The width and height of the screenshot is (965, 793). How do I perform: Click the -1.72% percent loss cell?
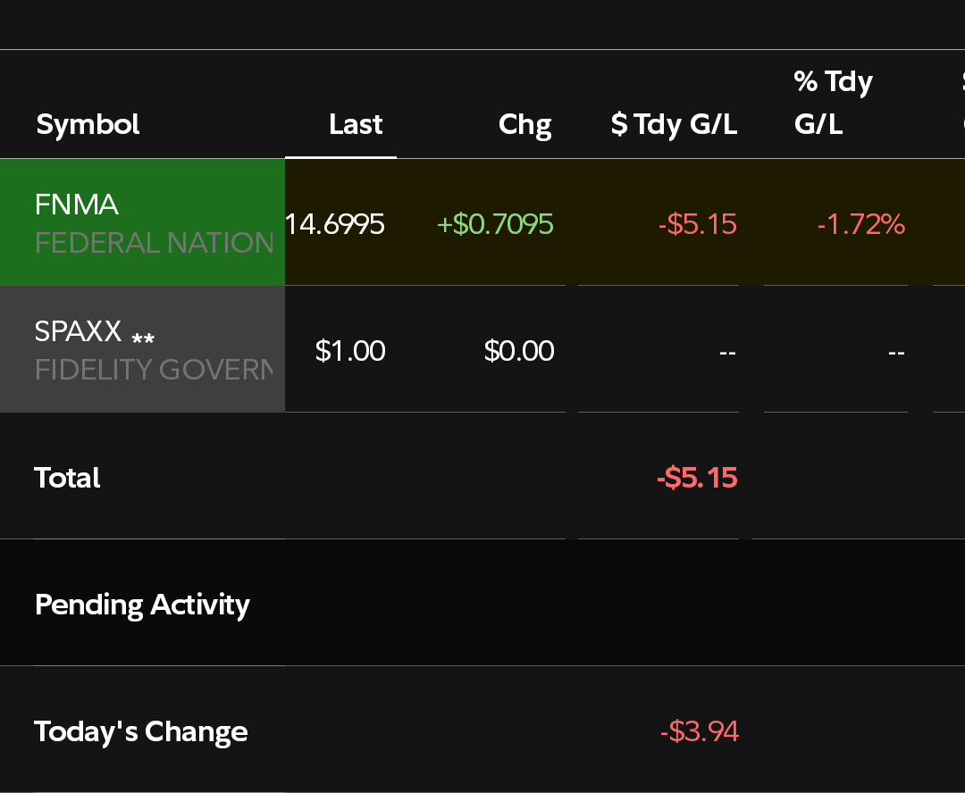[x=860, y=223]
